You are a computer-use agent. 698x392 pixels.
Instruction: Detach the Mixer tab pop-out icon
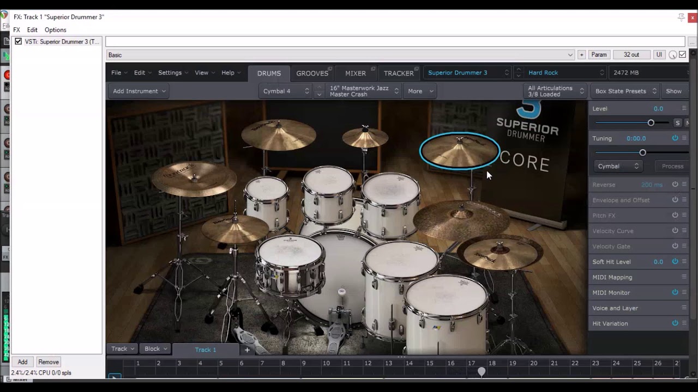(x=373, y=69)
